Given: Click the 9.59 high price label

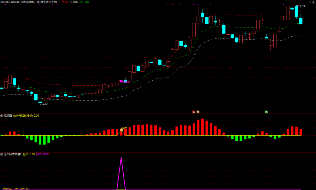Looking at the screenshot, I should click(302, 6).
